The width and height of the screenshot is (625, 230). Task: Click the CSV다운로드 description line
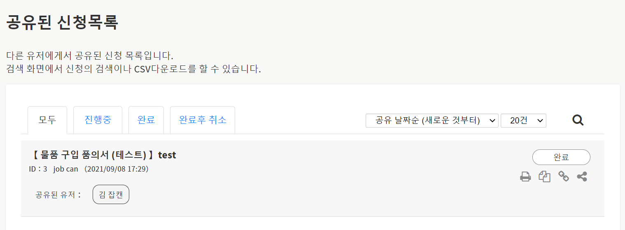[x=134, y=69]
